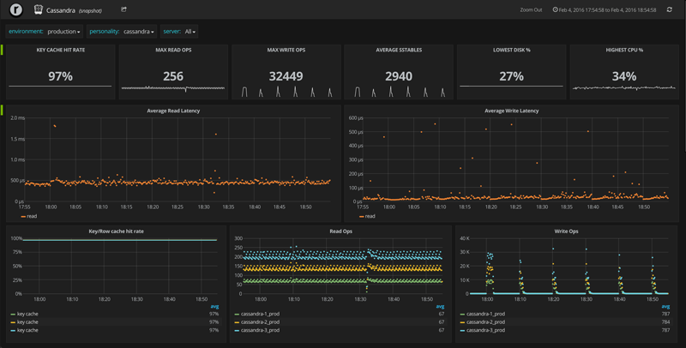Click the 784 avg for cassandra-2_prod
This screenshot has height=348, width=686.
665,321
